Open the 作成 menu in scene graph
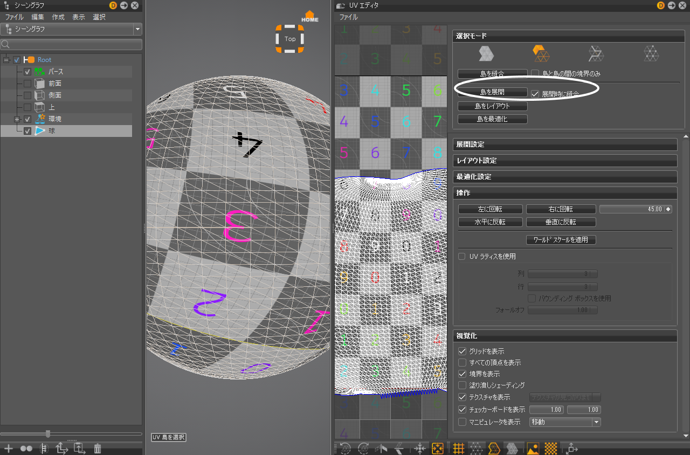Viewport: 690px width, 455px height. [58, 17]
